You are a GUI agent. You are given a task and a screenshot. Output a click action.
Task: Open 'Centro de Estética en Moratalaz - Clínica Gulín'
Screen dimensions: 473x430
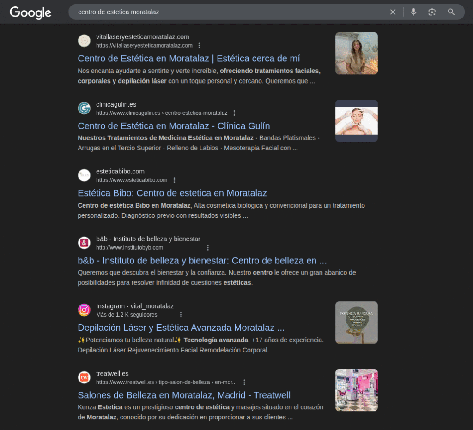tap(174, 126)
